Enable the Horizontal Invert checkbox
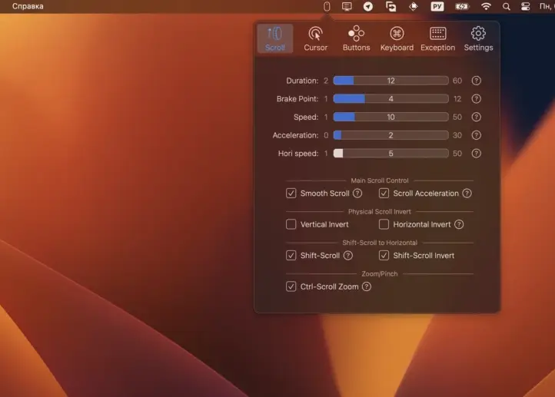The width and height of the screenshot is (555, 397). tap(384, 224)
